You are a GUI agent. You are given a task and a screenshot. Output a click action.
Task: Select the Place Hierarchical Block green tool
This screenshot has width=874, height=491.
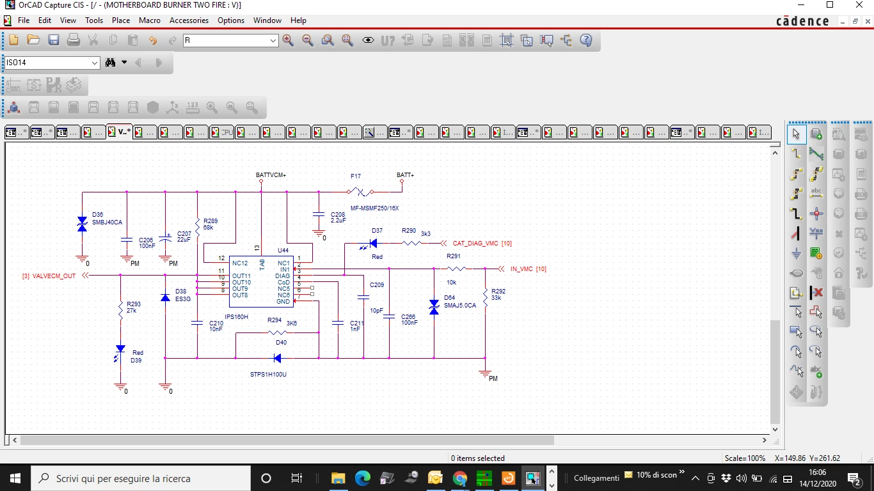(816, 253)
